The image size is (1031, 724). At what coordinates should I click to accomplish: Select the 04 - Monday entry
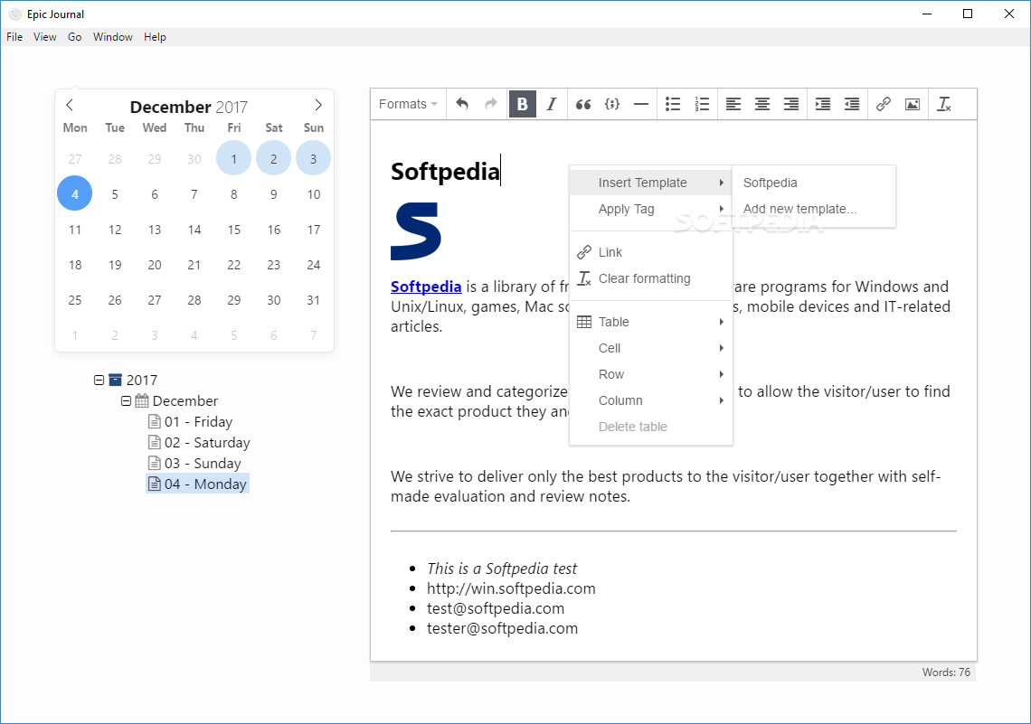pyautogui.click(x=198, y=484)
